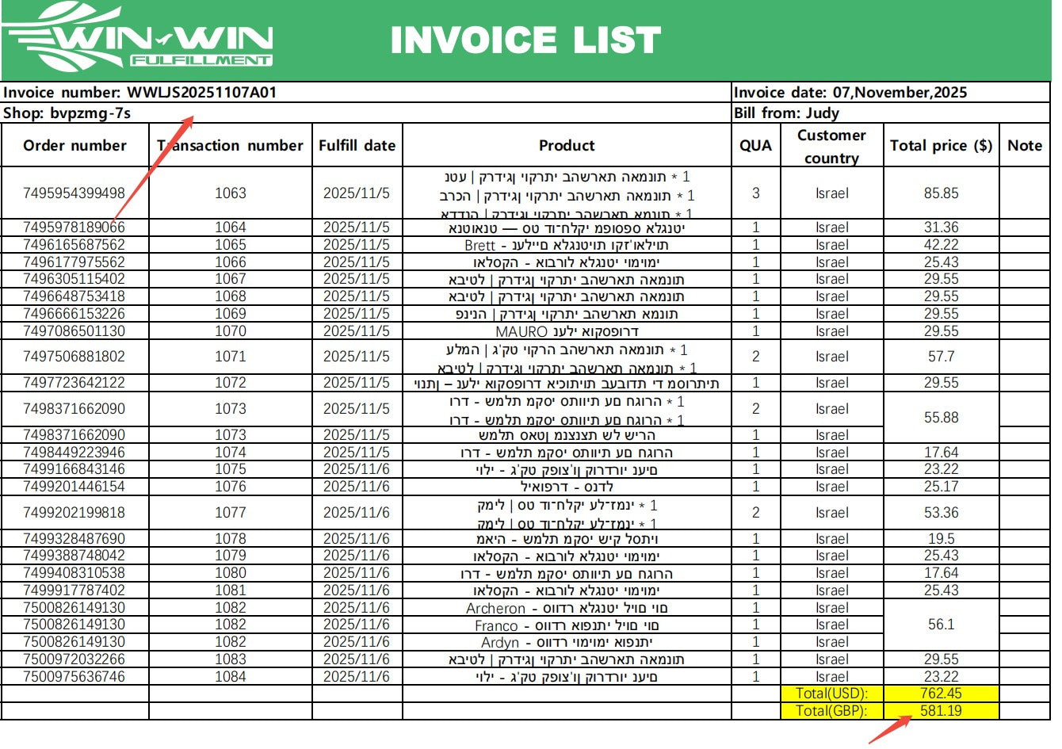Select the Total price ($) header
Viewport: 1062px width, 749px height.
tap(941, 145)
